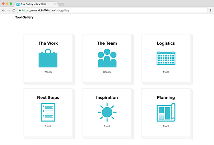Click the Inspiration card title
This screenshot has height=145, width=214.
pos(107,98)
